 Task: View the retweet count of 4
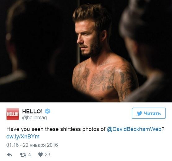pos(29,155)
